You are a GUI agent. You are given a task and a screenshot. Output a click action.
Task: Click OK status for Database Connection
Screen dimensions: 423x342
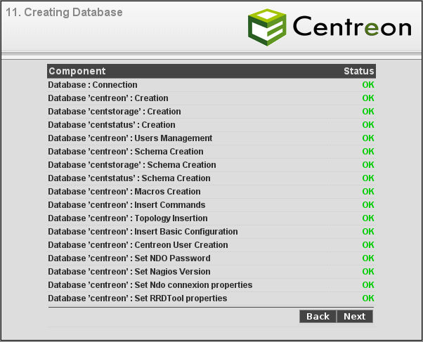pos(368,85)
